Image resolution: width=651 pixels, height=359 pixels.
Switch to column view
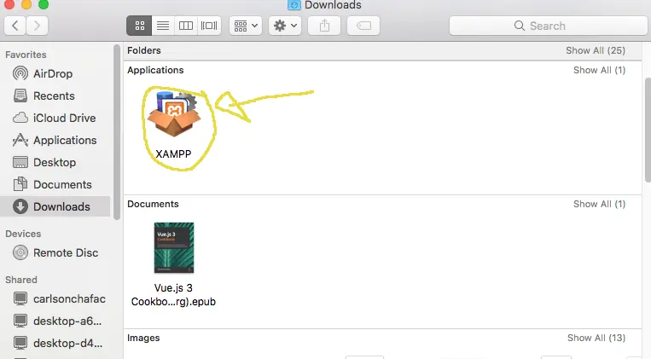(x=185, y=26)
